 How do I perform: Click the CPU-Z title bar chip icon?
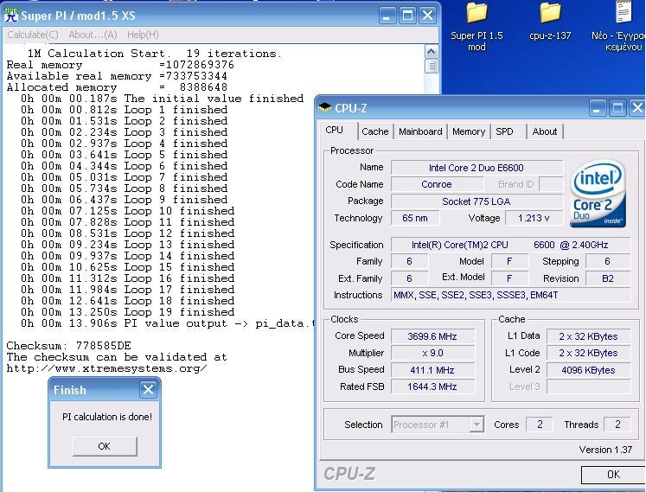[x=324, y=107]
